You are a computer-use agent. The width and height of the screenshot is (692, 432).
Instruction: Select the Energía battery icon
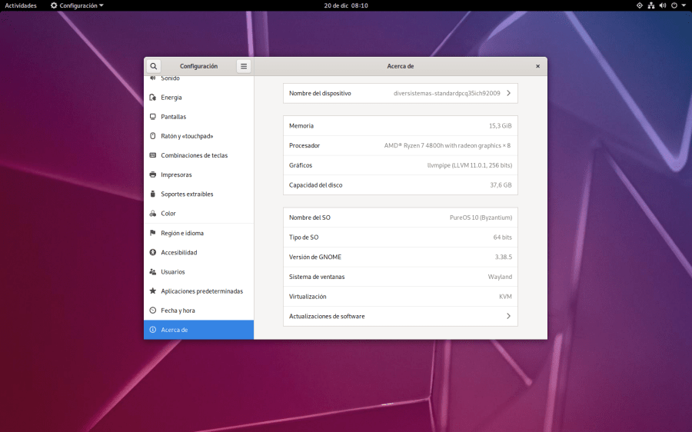click(153, 98)
